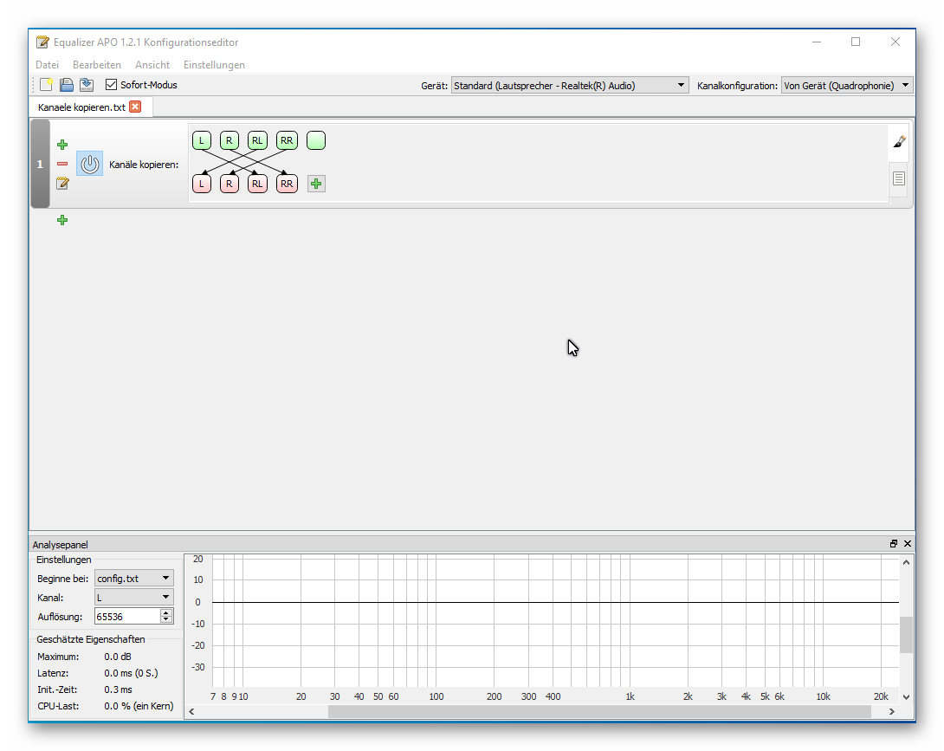Toggle the power button to disable Kanäle kopieren
This screenshot has width=944, height=751.
point(89,164)
